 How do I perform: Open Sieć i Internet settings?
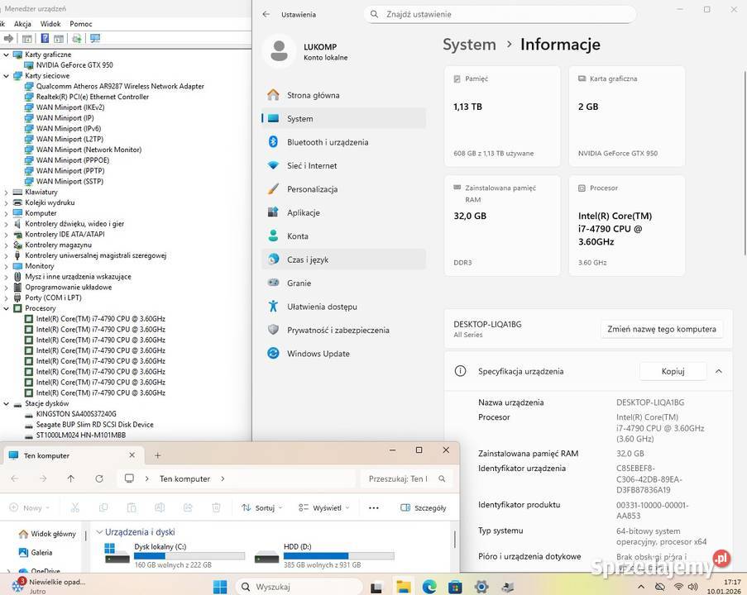click(x=343, y=165)
